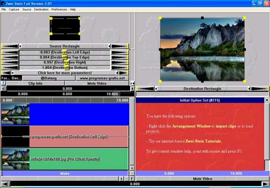The image size is (270, 188).
Task: Select the blue track mountain thumbnail
Action: pyautogui.click(x=15, y=114)
